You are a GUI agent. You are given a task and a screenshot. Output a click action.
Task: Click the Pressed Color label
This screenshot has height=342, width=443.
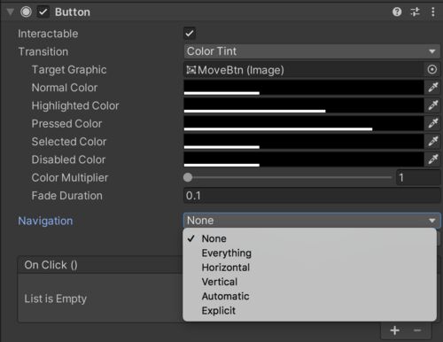(66, 124)
